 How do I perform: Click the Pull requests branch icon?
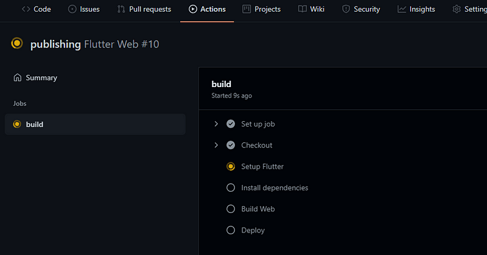(121, 9)
